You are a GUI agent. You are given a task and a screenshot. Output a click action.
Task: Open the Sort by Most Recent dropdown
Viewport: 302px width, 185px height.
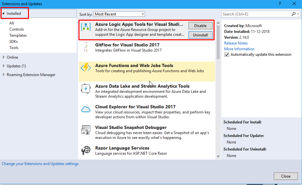coord(119,14)
